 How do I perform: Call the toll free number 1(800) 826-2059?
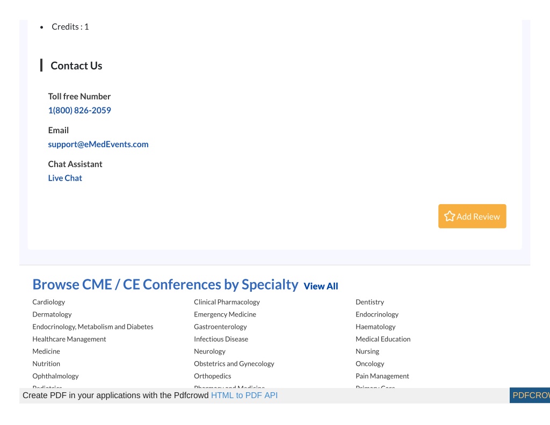click(x=79, y=110)
